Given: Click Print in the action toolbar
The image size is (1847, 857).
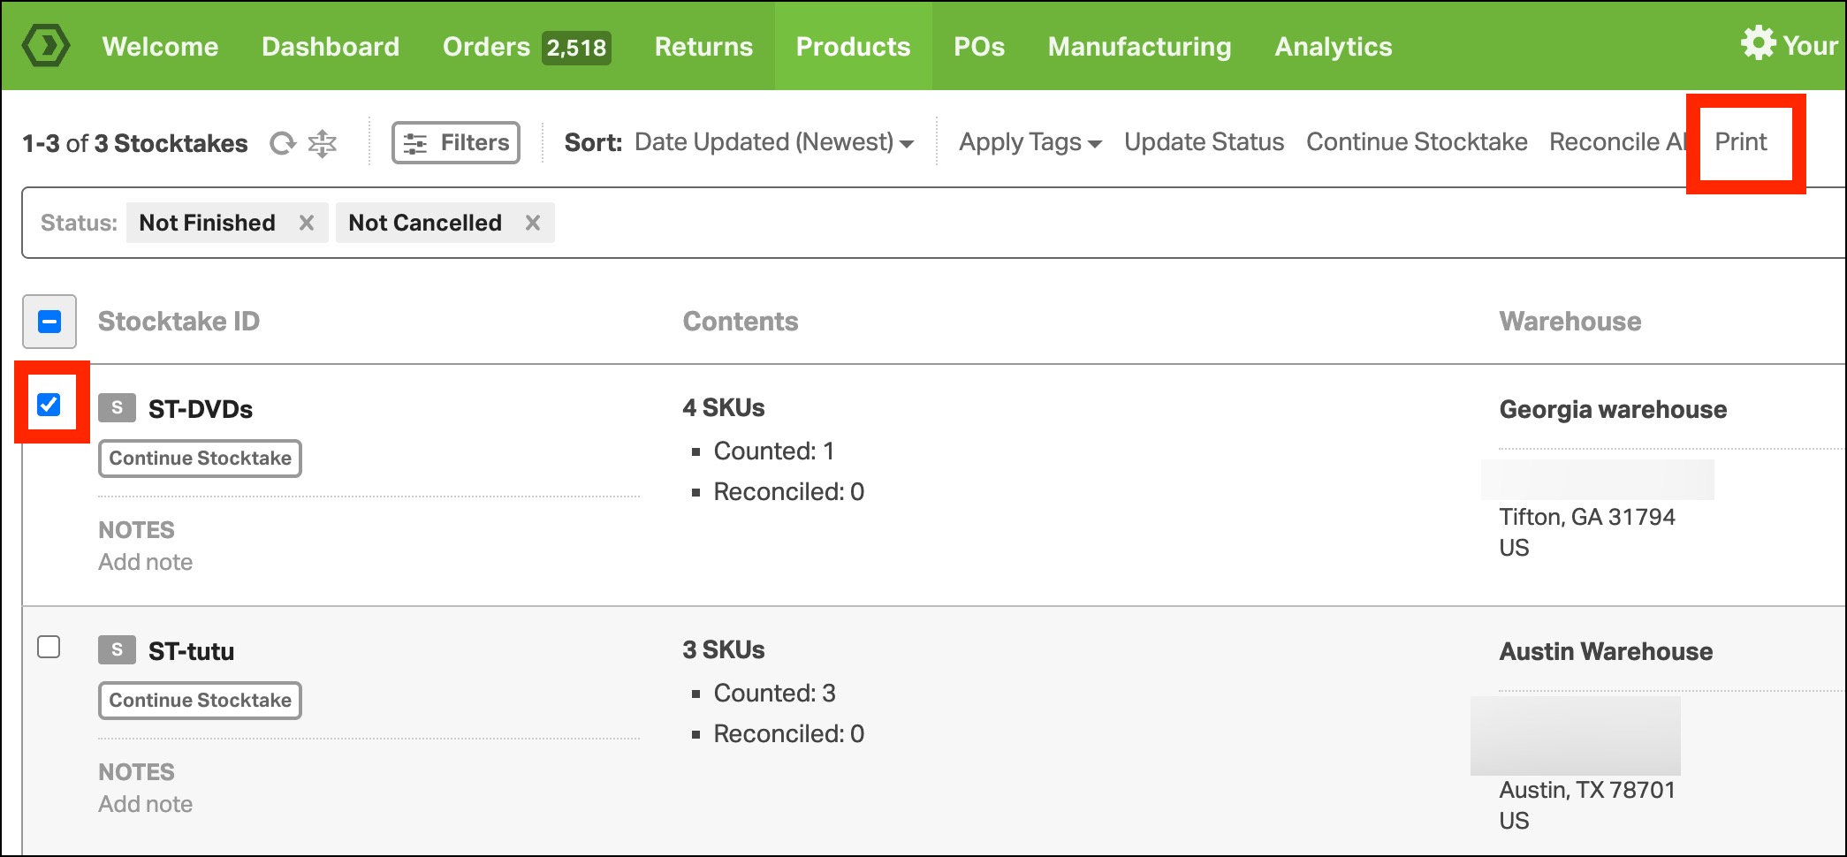Looking at the screenshot, I should [1740, 142].
